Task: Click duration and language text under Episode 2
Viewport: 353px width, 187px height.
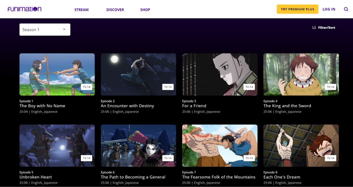Action: click(x=120, y=112)
